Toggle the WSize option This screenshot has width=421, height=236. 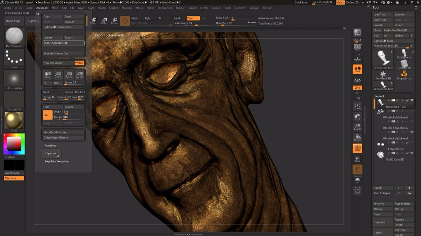pos(79,63)
